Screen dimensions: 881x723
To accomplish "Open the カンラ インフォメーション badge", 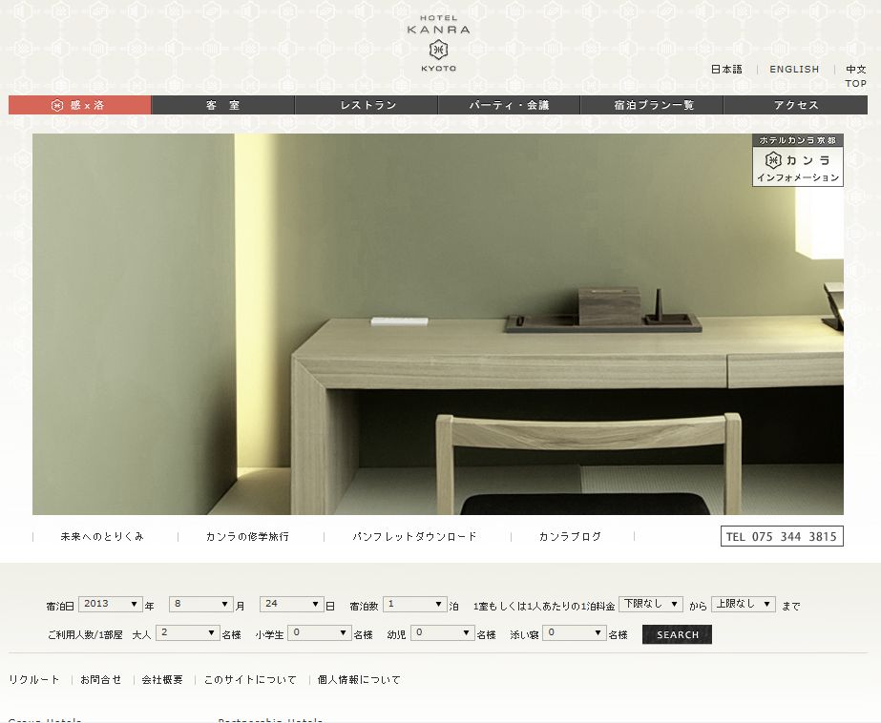I will pyautogui.click(x=798, y=160).
